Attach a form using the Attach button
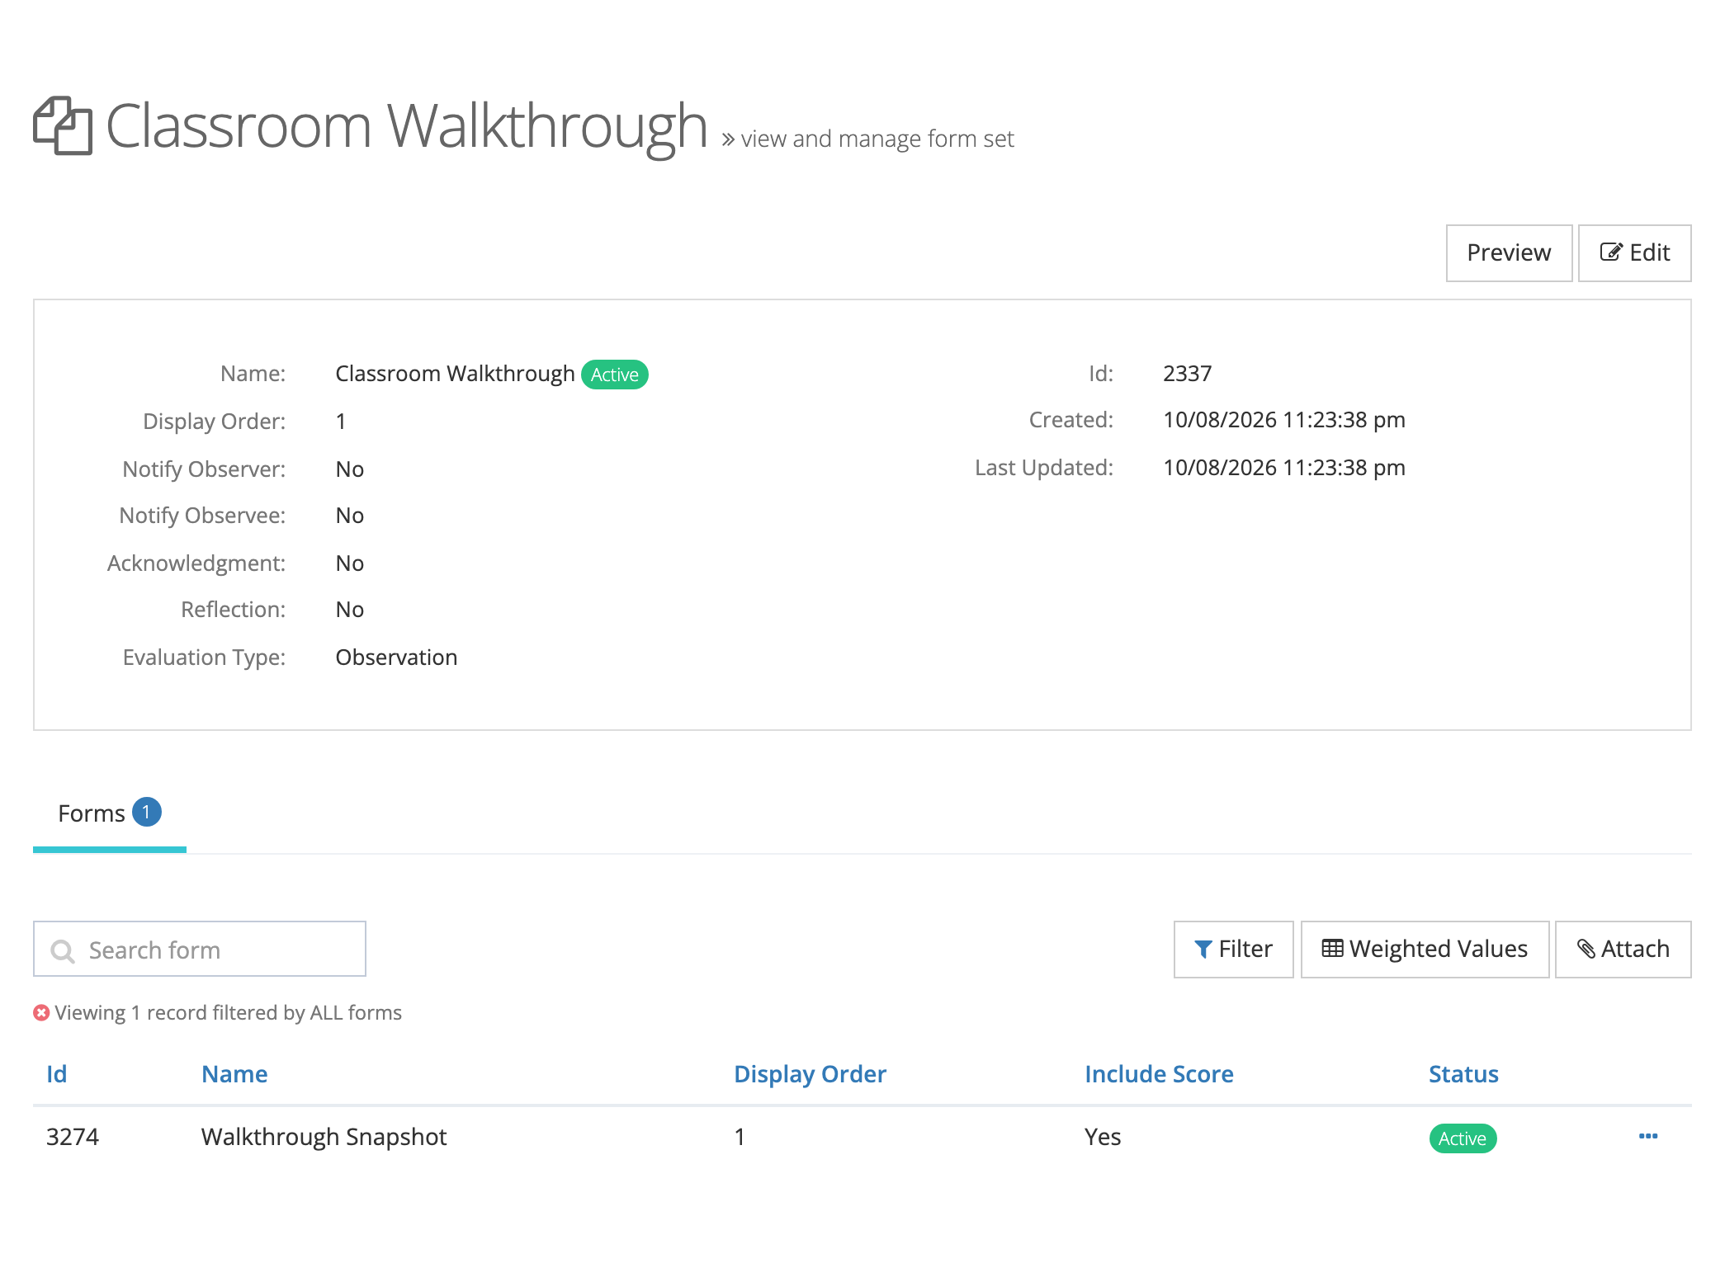Image resolution: width=1725 pixels, height=1282 pixels. [x=1623, y=949]
